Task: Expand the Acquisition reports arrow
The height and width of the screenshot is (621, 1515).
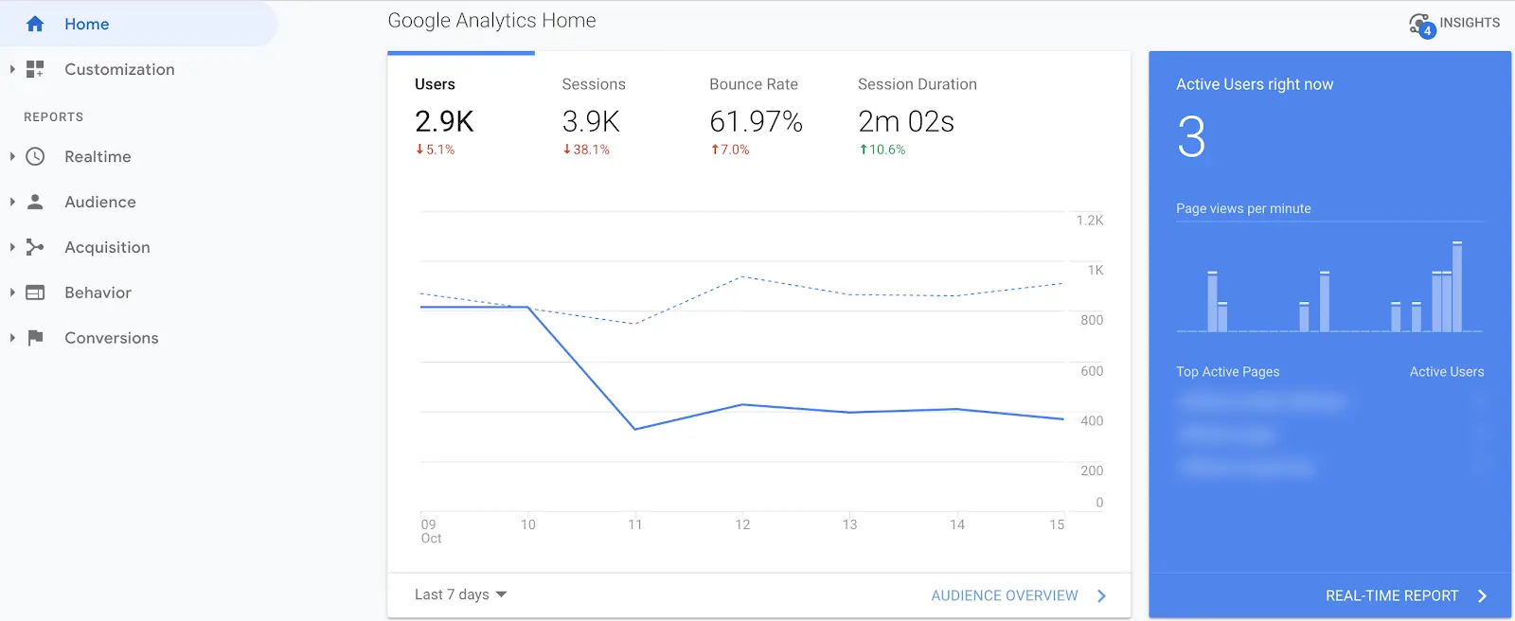Action: [x=11, y=247]
